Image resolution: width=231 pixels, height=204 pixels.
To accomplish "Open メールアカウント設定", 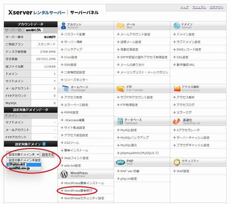I will [135, 34].
